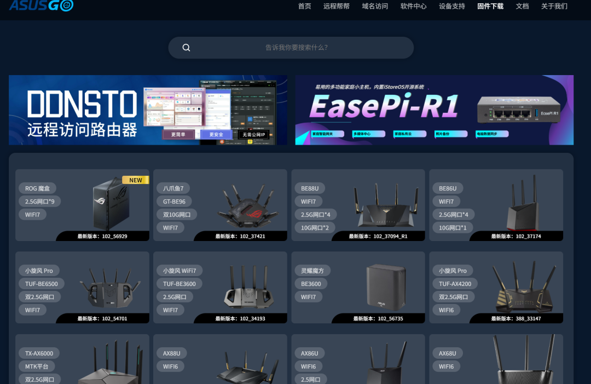The height and width of the screenshot is (384, 591).
Task: Select 设备支持 in top navigation
Action: click(451, 6)
